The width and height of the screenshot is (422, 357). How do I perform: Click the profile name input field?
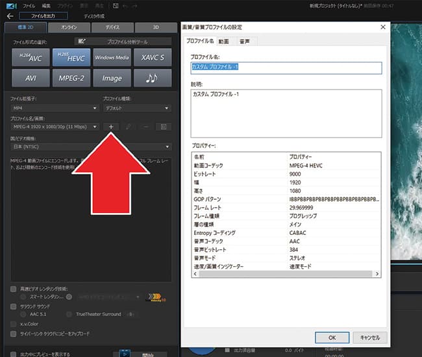(x=286, y=68)
